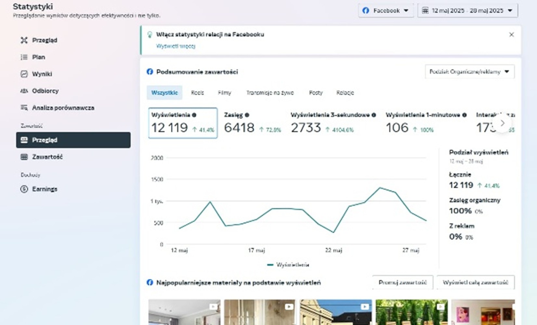Click the Promuj zawartość button
This screenshot has width=537, height=325.
(x=403, y=282)
